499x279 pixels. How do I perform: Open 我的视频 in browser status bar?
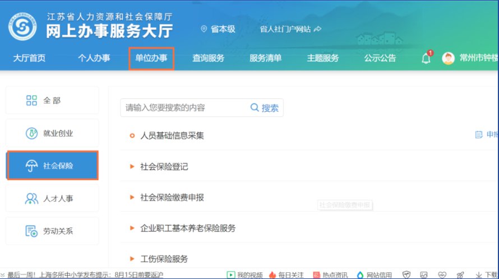pos(244,275)
